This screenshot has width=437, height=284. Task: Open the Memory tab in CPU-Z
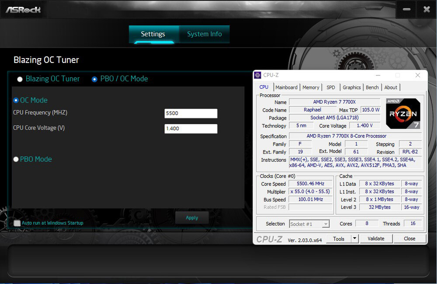click(x=311, y=88)
